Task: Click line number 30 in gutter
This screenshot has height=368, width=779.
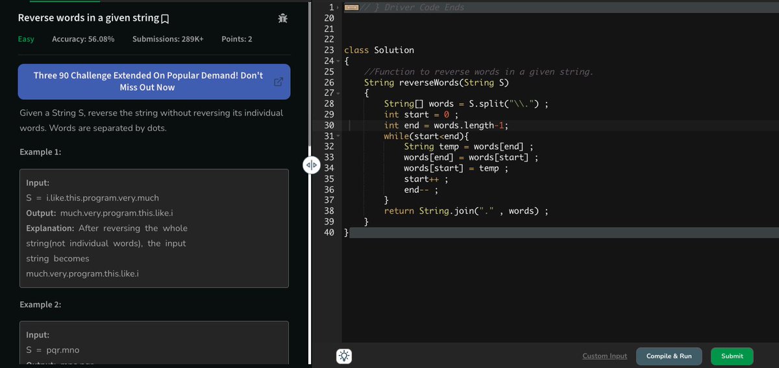Action: click(x=328, y=125)
